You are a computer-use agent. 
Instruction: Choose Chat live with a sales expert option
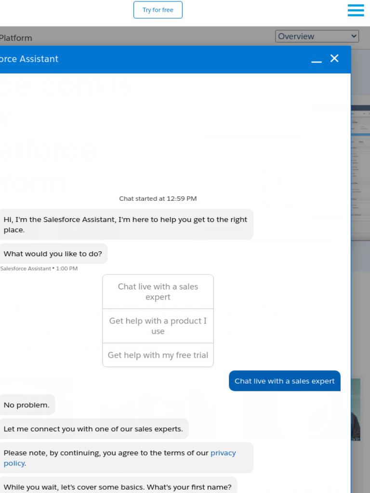(x=158, y=292)
